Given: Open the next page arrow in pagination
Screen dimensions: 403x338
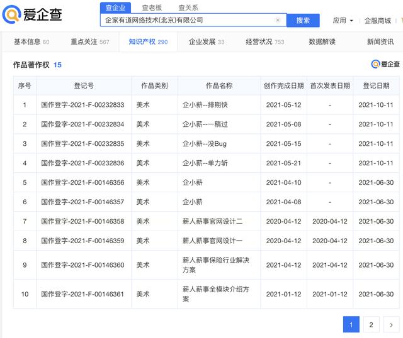Looking at the screenshot, I should pos(391,325).
